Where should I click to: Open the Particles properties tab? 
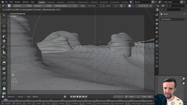157,50
